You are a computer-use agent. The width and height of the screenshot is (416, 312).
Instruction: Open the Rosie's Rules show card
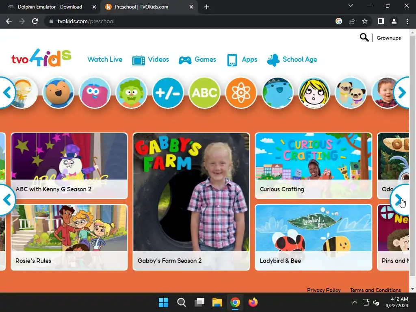click(x=69, y=237)
